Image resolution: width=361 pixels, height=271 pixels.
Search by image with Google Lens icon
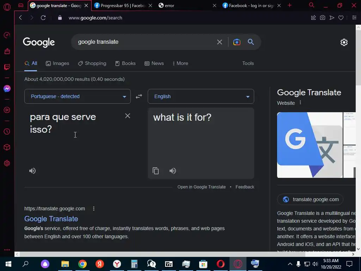[237, 42]
